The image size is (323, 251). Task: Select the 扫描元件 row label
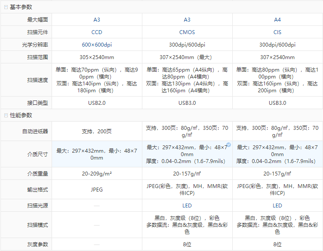[37, 32]
